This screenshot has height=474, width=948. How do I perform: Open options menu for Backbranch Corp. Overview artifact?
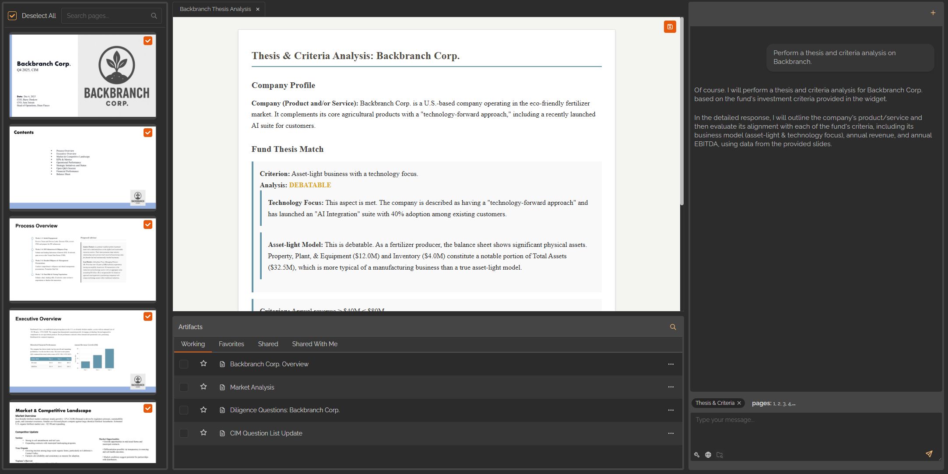point(671,364)
